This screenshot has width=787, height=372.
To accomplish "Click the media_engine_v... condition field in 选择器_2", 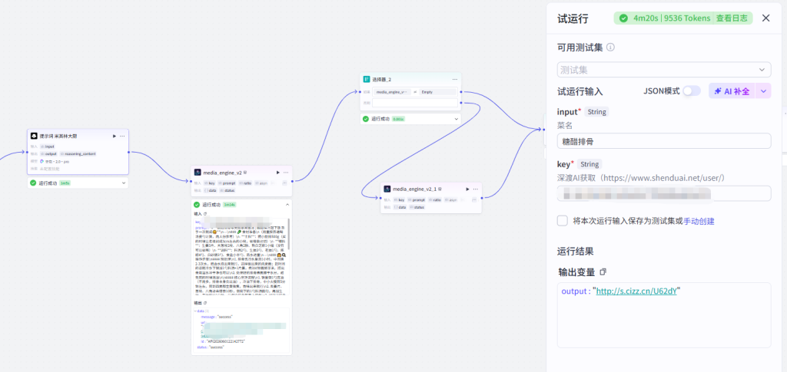I will pyautogui.click(x=392, y=92).
